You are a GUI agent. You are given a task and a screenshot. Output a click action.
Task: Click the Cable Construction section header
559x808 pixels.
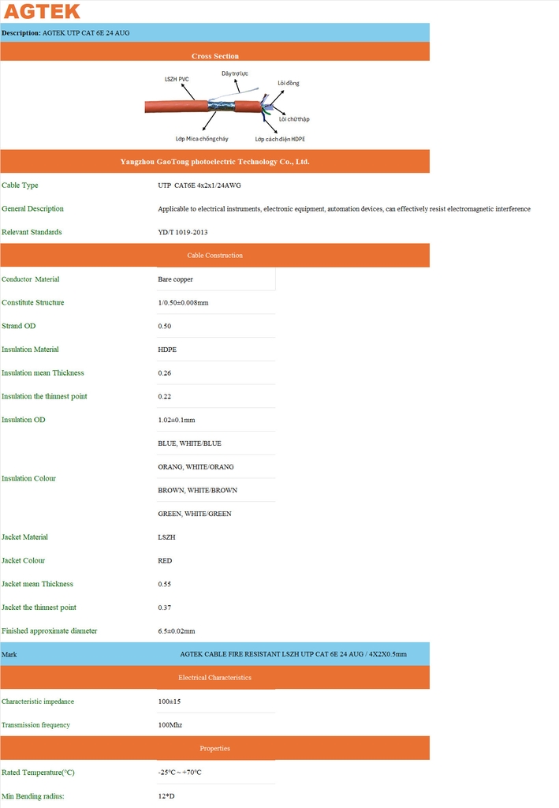[214, 255]
